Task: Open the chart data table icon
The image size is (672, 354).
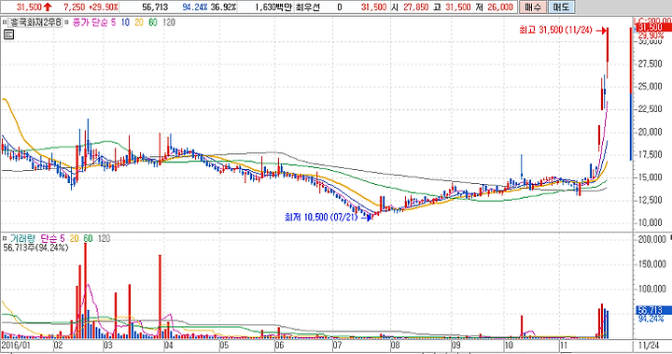Action: (8, 35)
